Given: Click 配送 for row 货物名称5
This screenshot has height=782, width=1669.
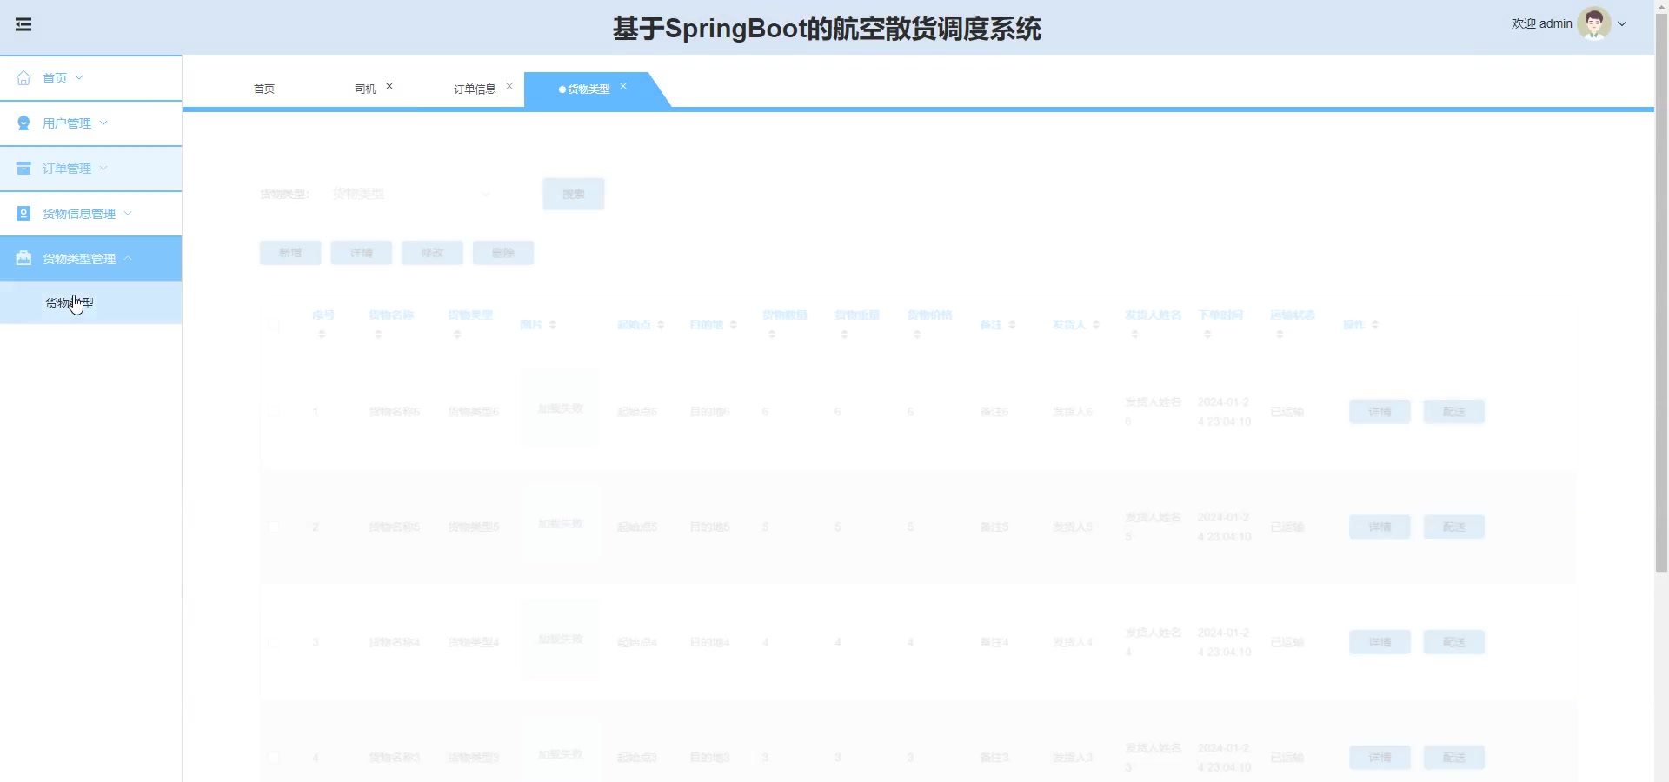Looking at the screenshot, I should point(1453,527).
